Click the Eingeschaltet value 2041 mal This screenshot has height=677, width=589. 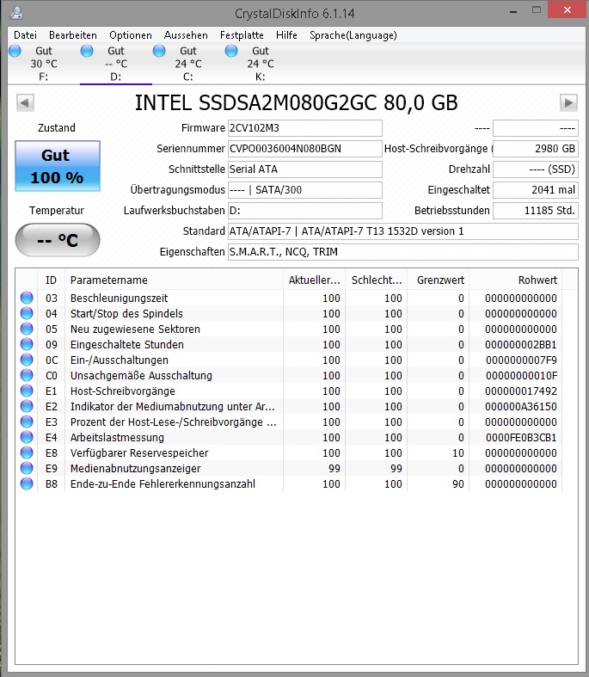click(x=536, y=190)
